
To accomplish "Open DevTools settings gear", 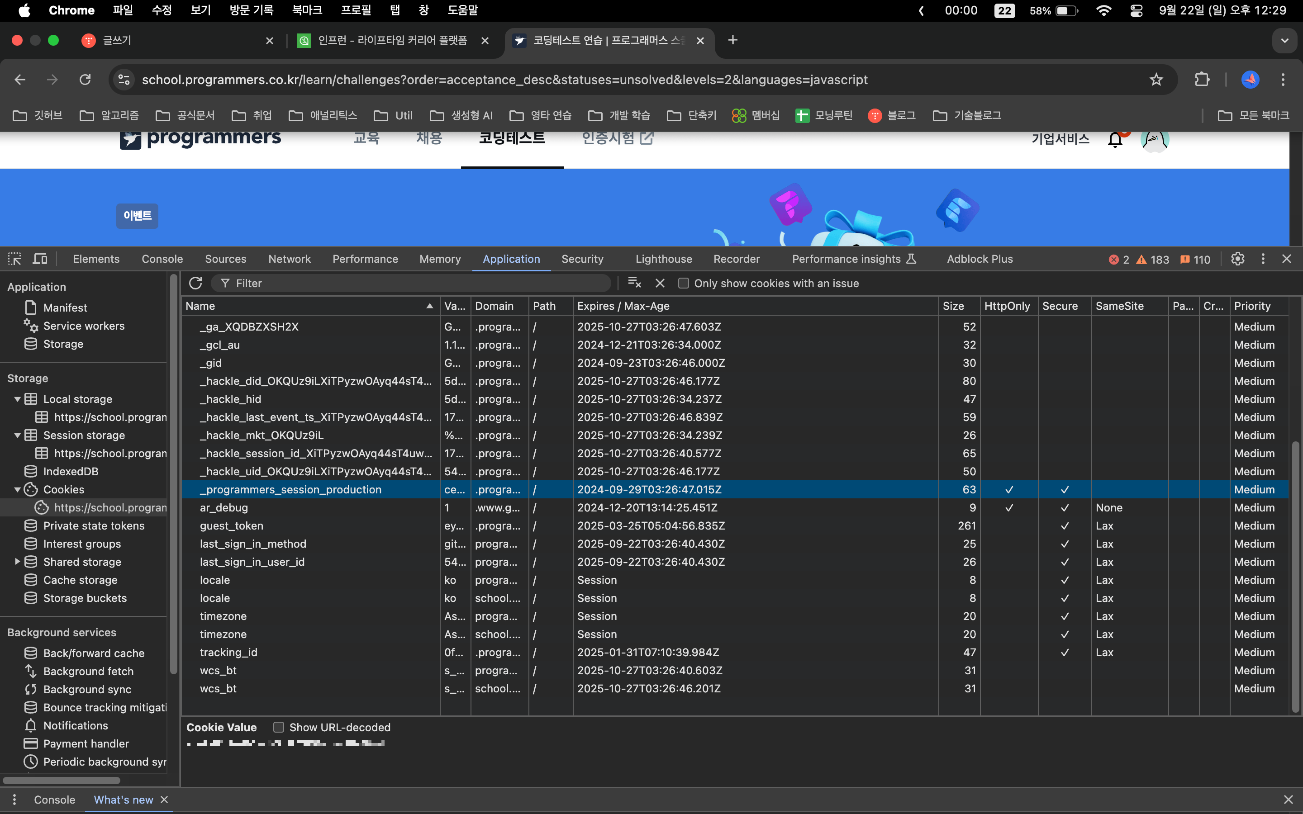I will (x=1237, y=259).
